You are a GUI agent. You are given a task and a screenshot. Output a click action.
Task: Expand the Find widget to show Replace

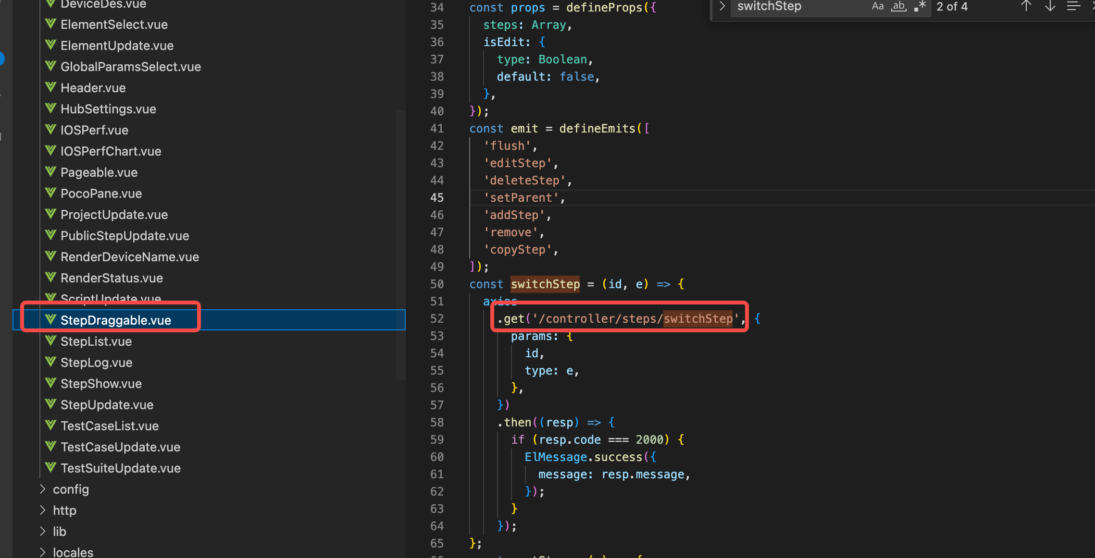click(x=721, y=7)
